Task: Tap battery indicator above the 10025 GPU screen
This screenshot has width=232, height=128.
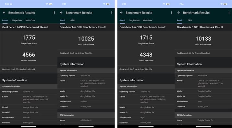Action: pyautogui.click(x=108, y=4)
